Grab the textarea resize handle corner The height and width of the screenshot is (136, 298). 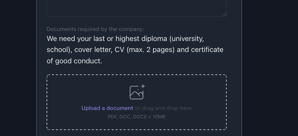[x=224, y=14]
